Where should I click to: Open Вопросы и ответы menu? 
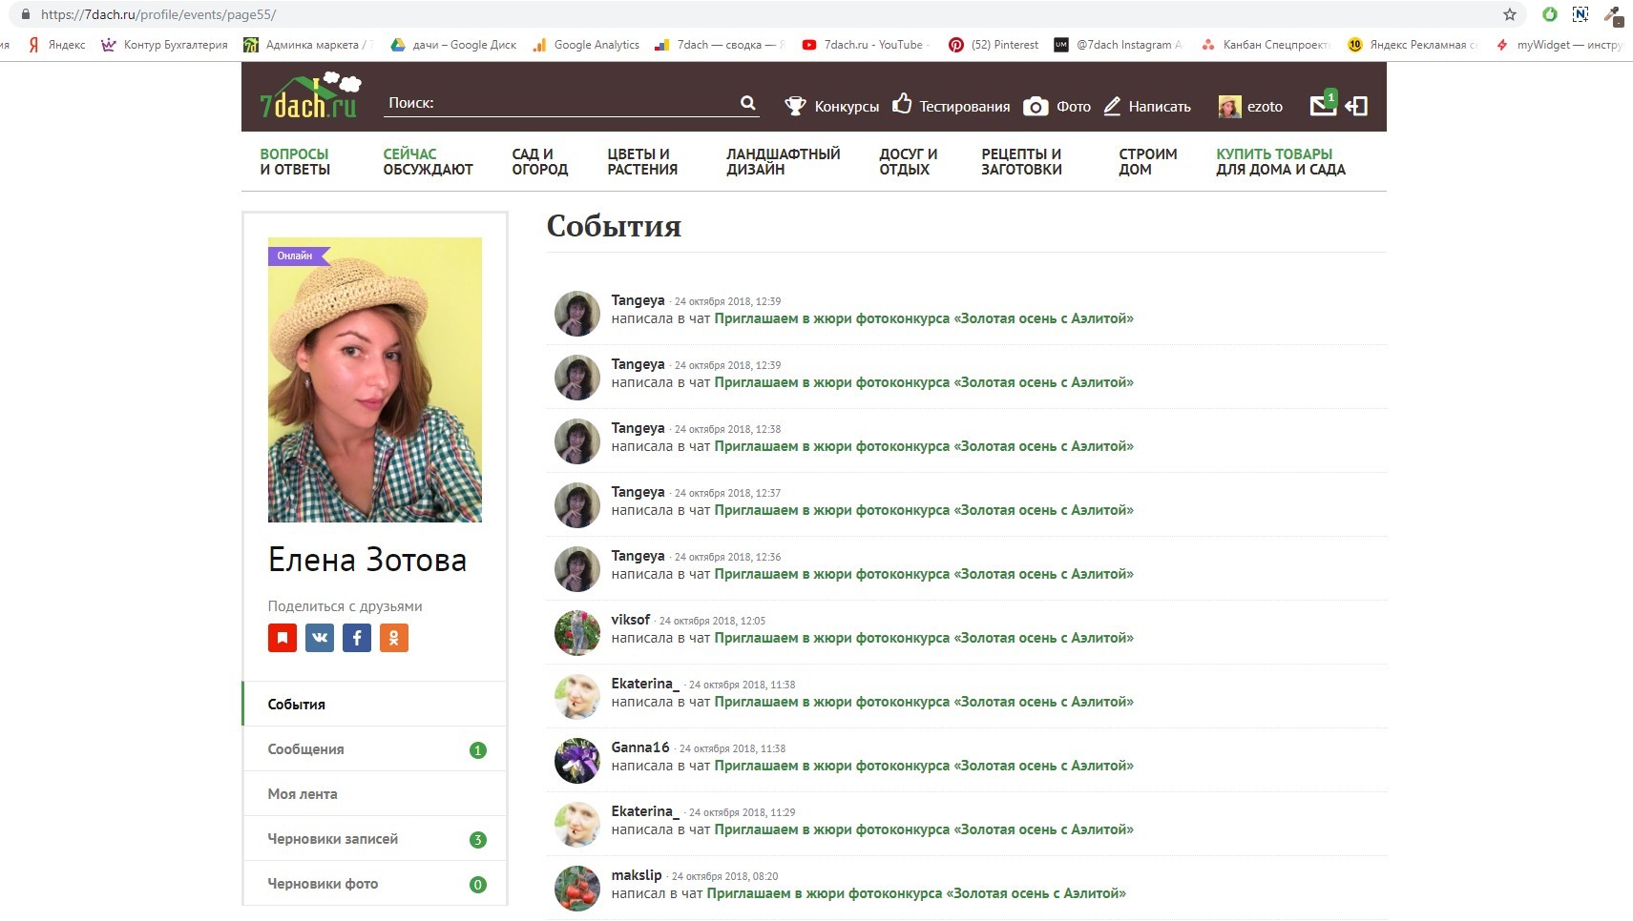[x=295, y=161]
